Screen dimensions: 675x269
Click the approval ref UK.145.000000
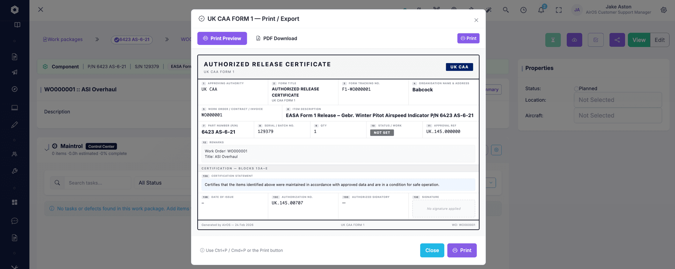(443, 132)
